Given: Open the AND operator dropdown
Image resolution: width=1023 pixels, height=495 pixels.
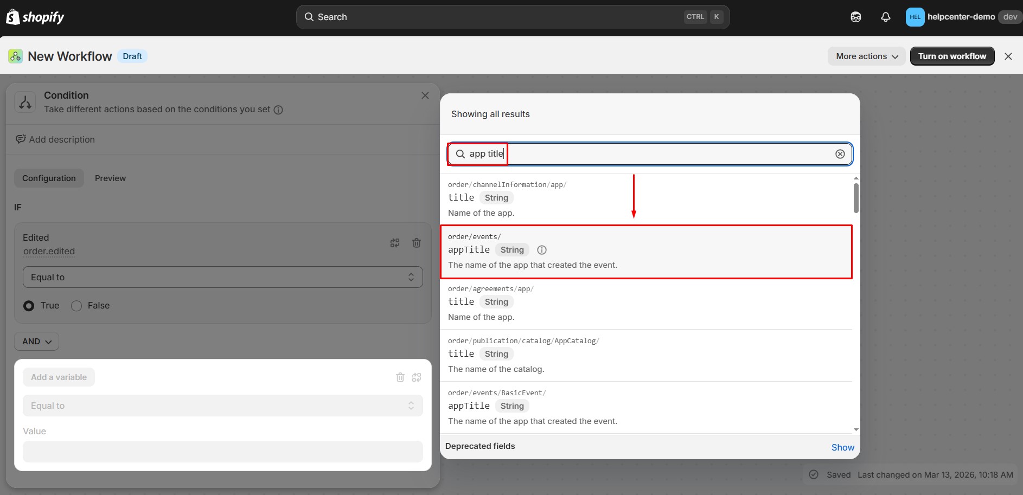Looking at the screenshot, I should tap(36, 342).
